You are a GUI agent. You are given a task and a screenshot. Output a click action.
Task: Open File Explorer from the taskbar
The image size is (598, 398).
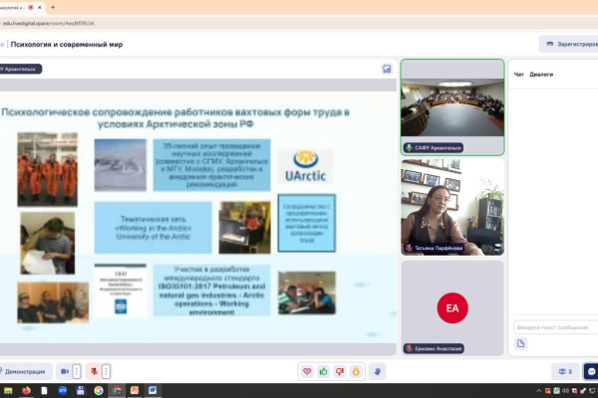point(8,390)
